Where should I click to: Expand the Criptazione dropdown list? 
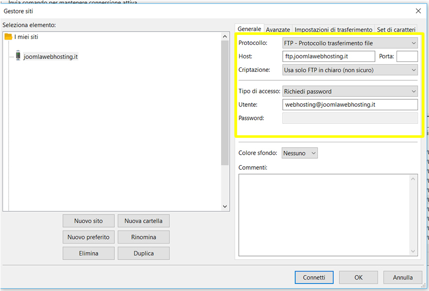350,70
